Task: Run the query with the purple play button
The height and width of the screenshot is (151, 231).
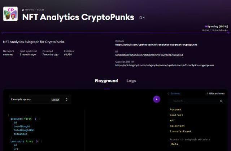Action: point(157,99)
